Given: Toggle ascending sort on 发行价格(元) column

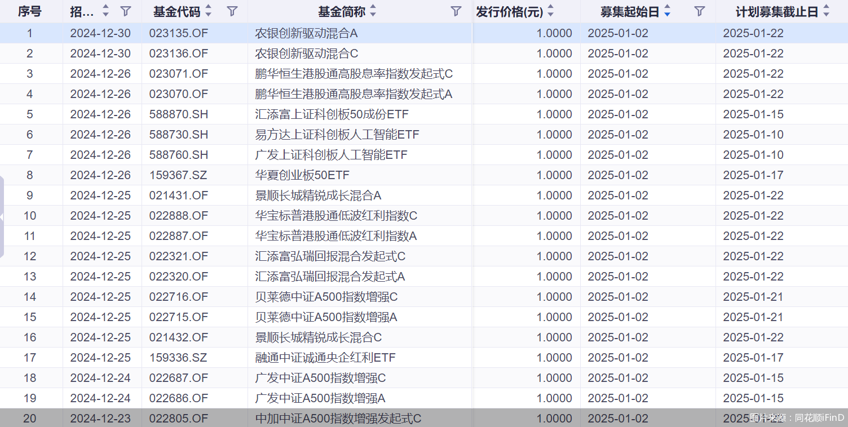Looking at the screenshot, I should (x=550, y=7).
